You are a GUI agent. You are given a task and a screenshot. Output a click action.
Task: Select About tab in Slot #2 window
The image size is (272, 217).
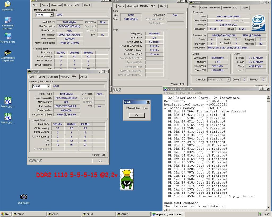pyautogui.click(x=83, y=77)
